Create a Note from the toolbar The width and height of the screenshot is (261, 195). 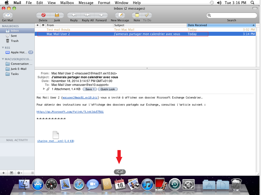137,15
